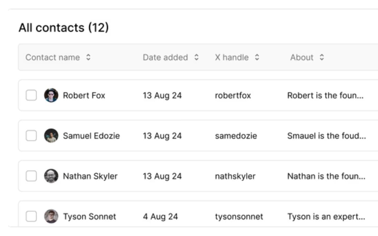Click Samuel Edozie's profile picture

click(51, 136)
